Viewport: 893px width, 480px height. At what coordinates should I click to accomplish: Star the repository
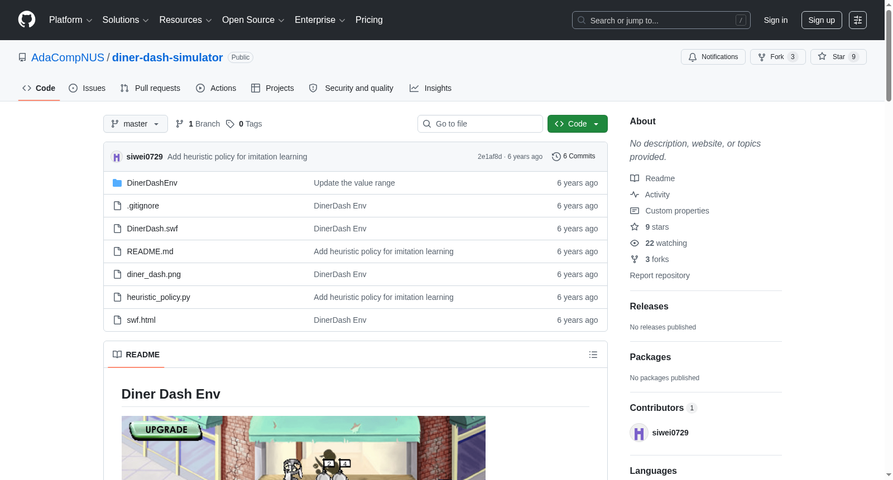(x=838, y=57)
